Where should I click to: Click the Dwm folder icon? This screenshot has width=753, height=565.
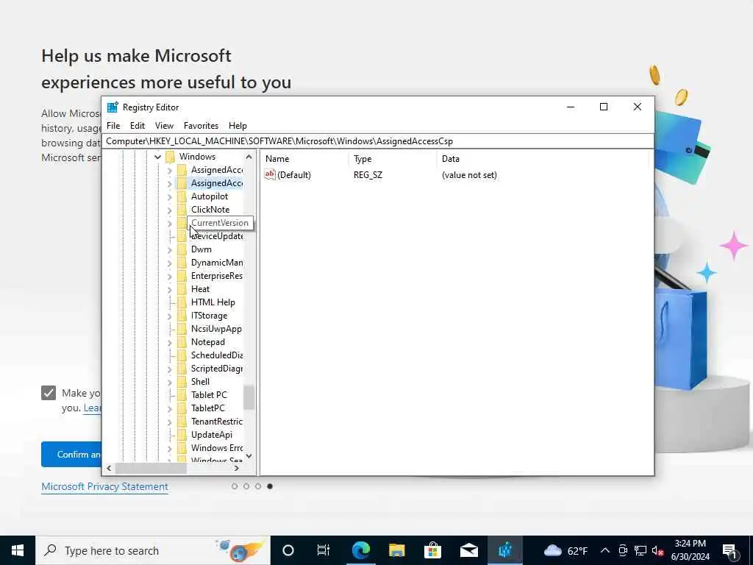[182, 249]
